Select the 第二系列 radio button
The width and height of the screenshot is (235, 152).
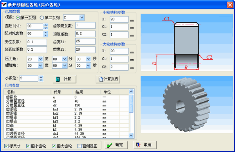pyautogui.click(x=42, y=18)
